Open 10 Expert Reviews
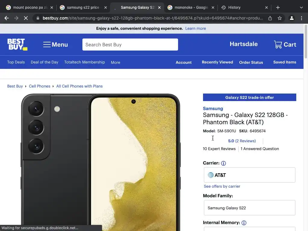Screen dimensions: 308x231 219,149
